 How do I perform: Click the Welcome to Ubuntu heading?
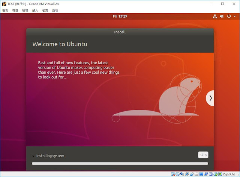coord(60,44)
